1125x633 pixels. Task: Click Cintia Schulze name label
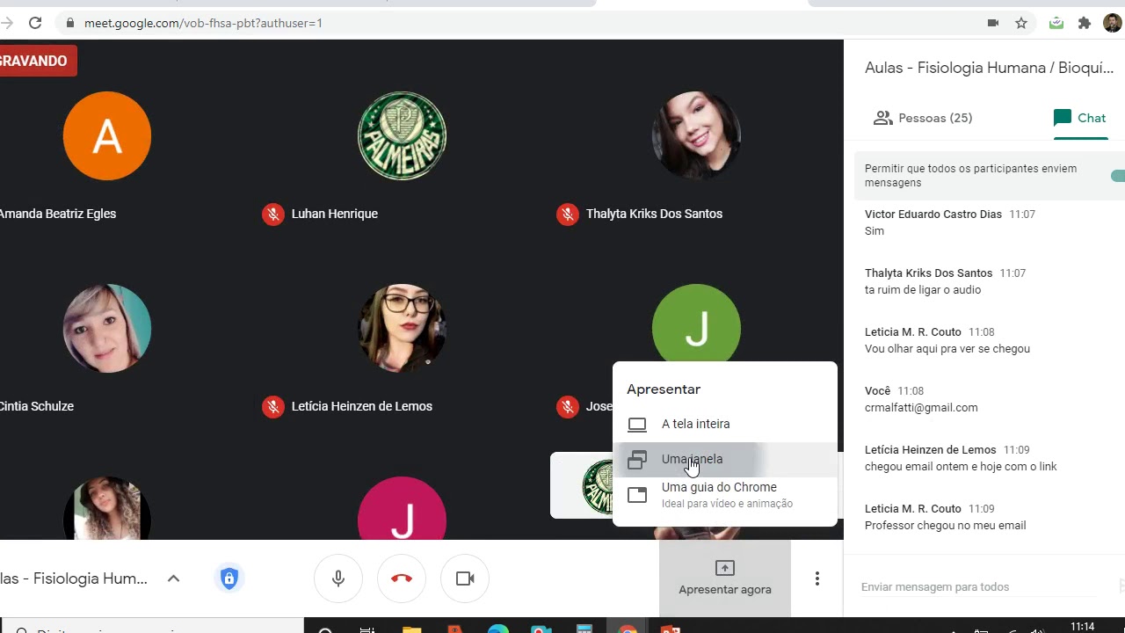(37, 406)
